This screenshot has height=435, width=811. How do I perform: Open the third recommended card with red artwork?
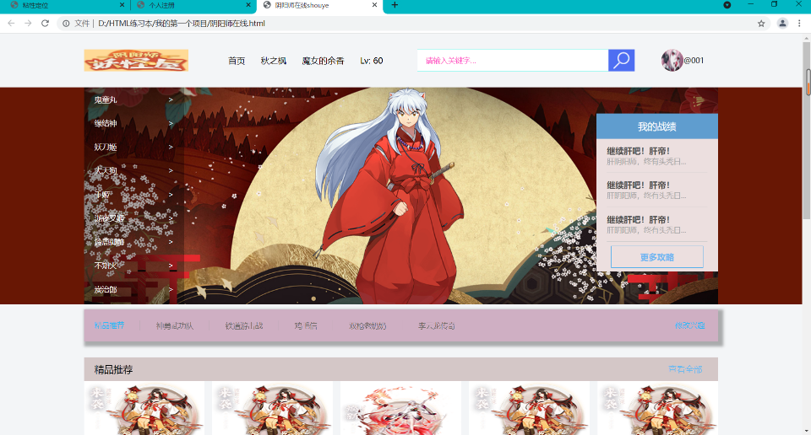(x=400, y=408)
